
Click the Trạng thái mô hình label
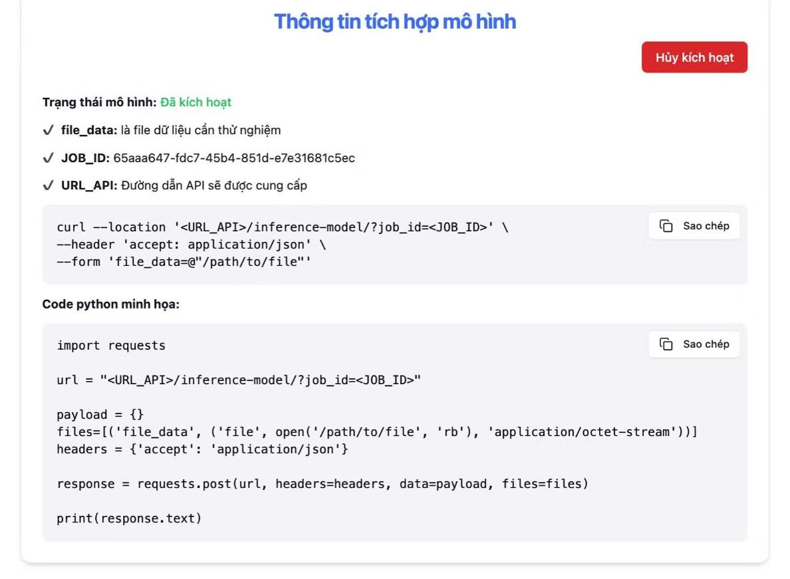click(100, 102)
